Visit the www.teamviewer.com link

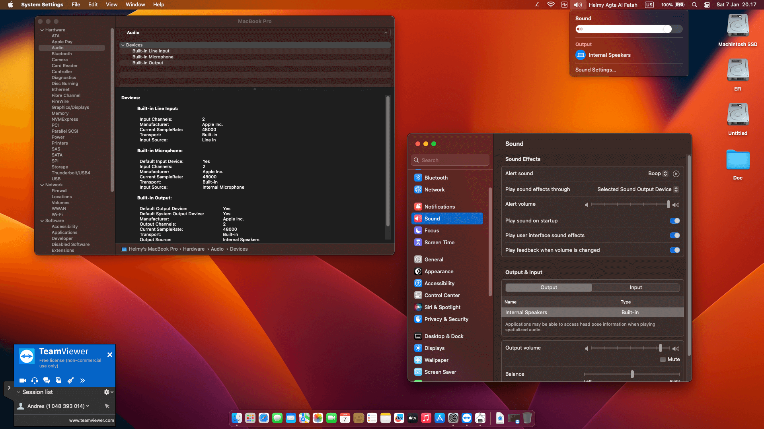point(91,420)
